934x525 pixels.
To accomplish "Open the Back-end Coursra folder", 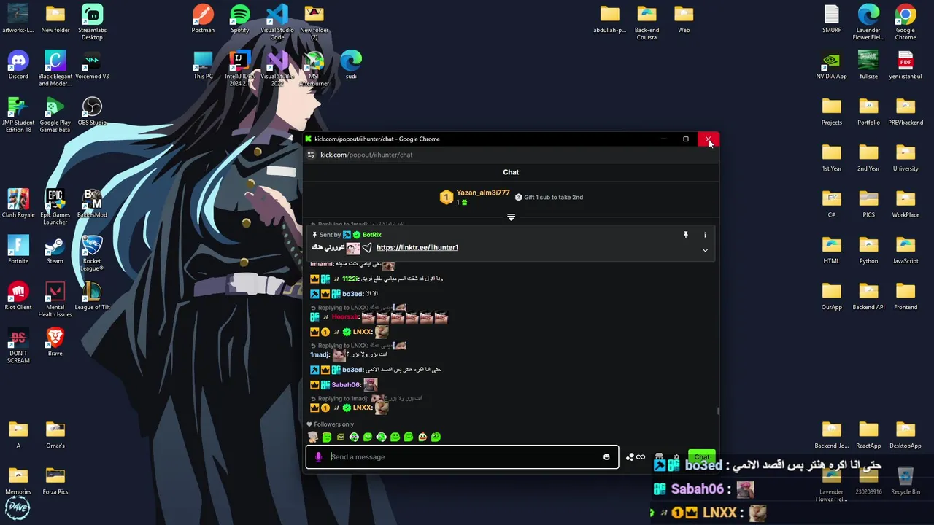I will (647, 22).
